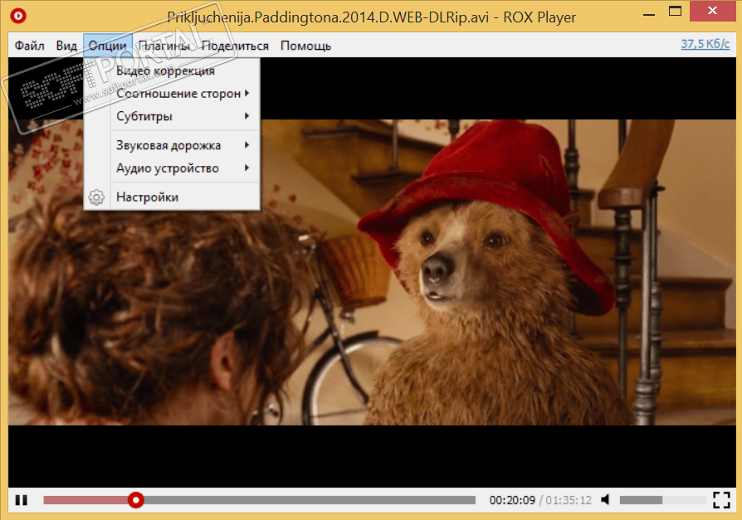Open the Вид menu
Viewport: 742px width, 520px height.
[x=66, y=46]
